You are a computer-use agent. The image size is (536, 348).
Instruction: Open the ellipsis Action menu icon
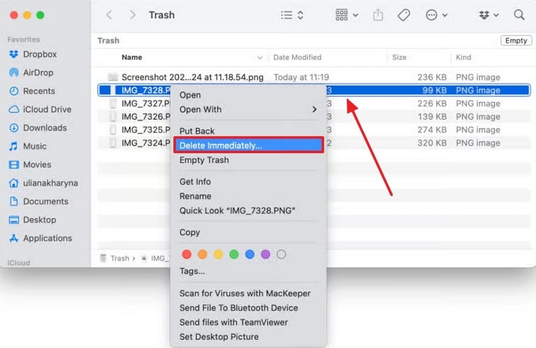(431, 15)
